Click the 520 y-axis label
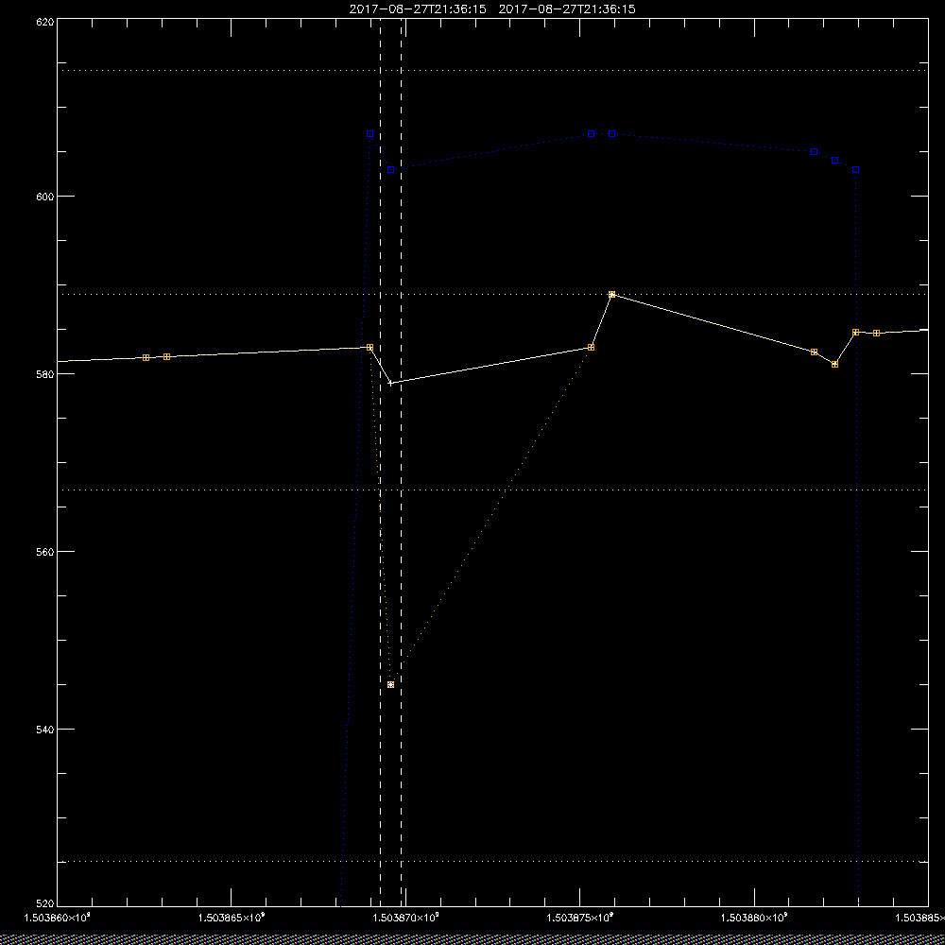This screenshot has height=945, width=945. [45, 902]
